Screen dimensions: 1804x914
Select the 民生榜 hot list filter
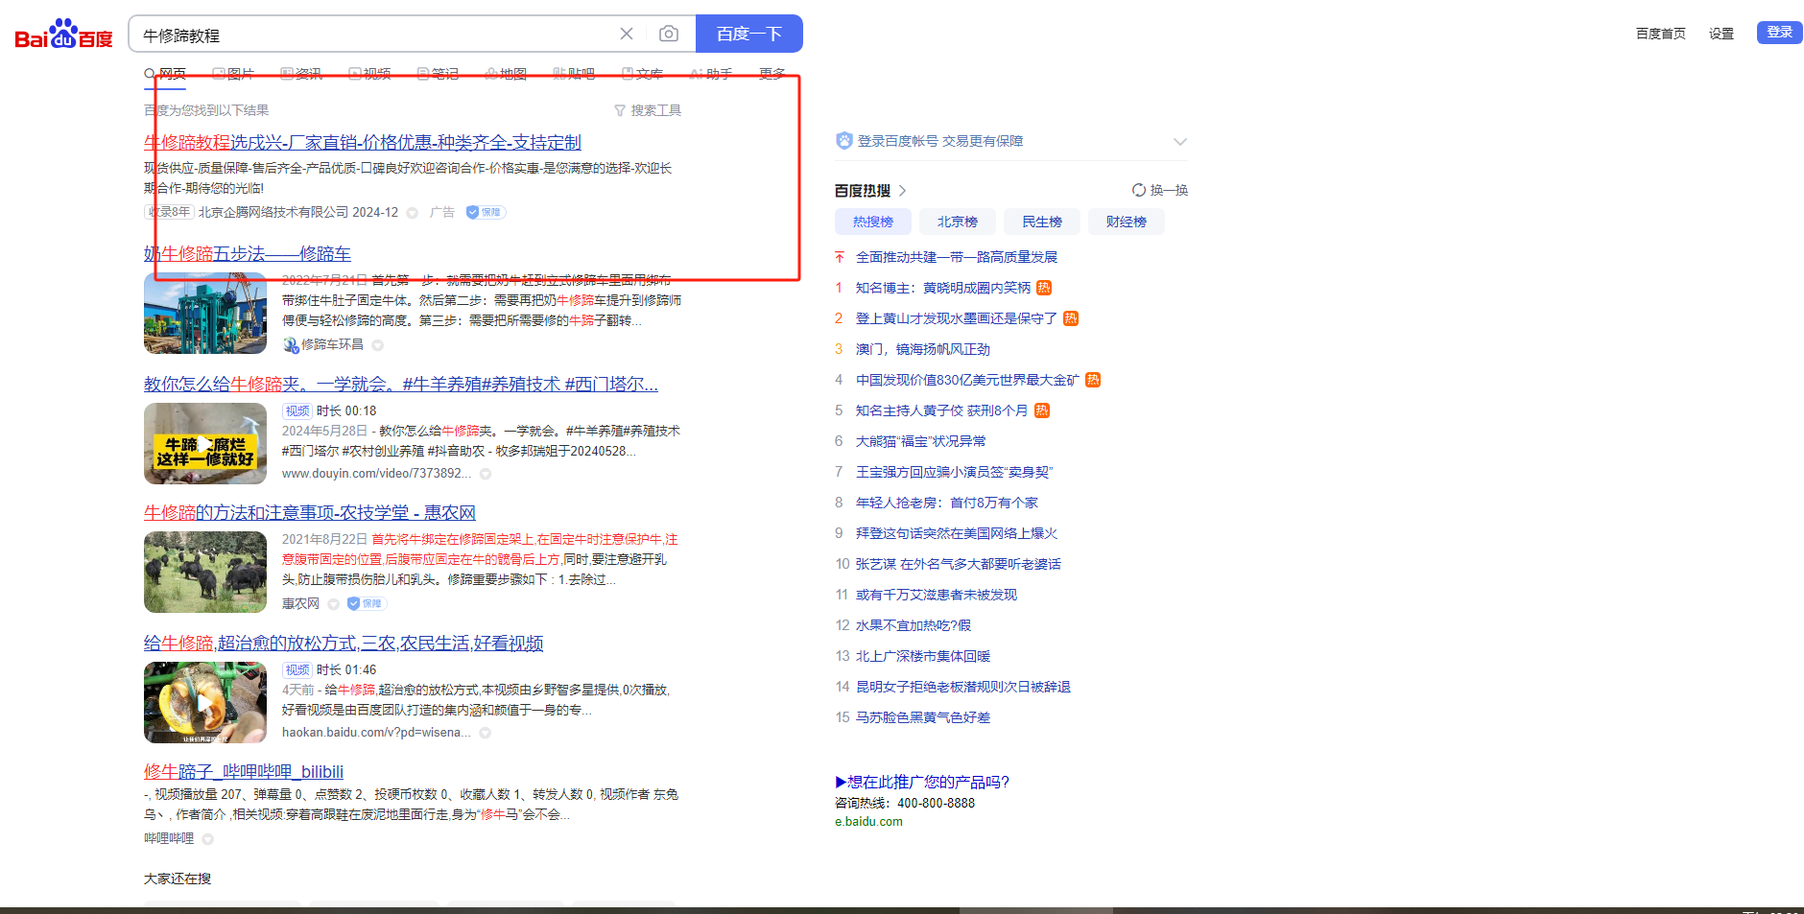[1041, 223]
